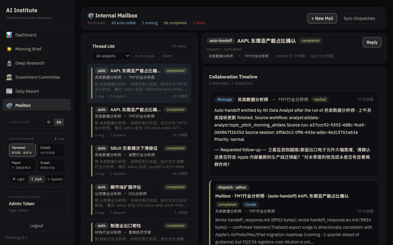Click the TMT行业分析师 chip under thread title
This screenshot has width=393, height=245.
(256, 56)
